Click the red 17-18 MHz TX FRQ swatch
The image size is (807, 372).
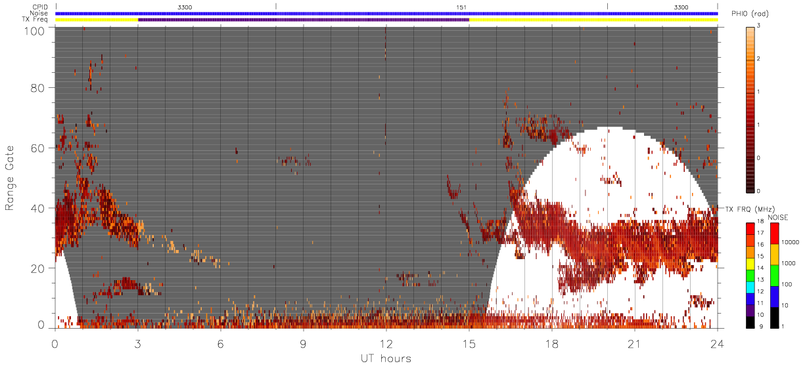[750, 229]
